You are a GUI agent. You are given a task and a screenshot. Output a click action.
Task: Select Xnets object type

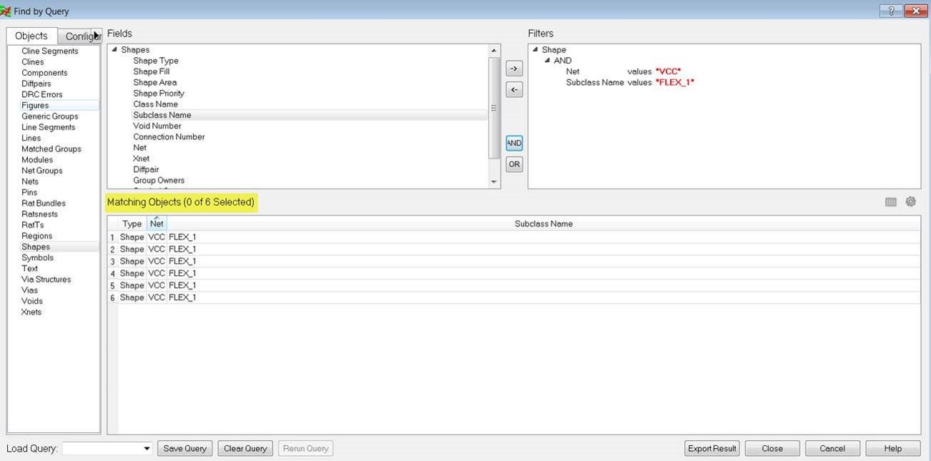pos(31,312)
